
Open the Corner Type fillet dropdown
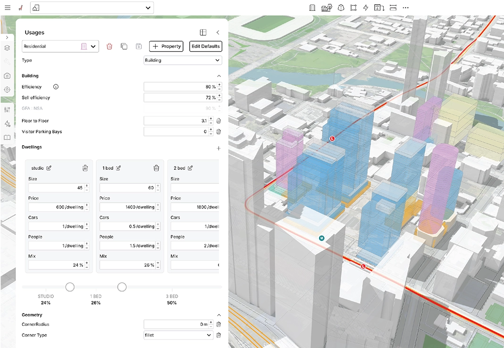tap(178, 335)
